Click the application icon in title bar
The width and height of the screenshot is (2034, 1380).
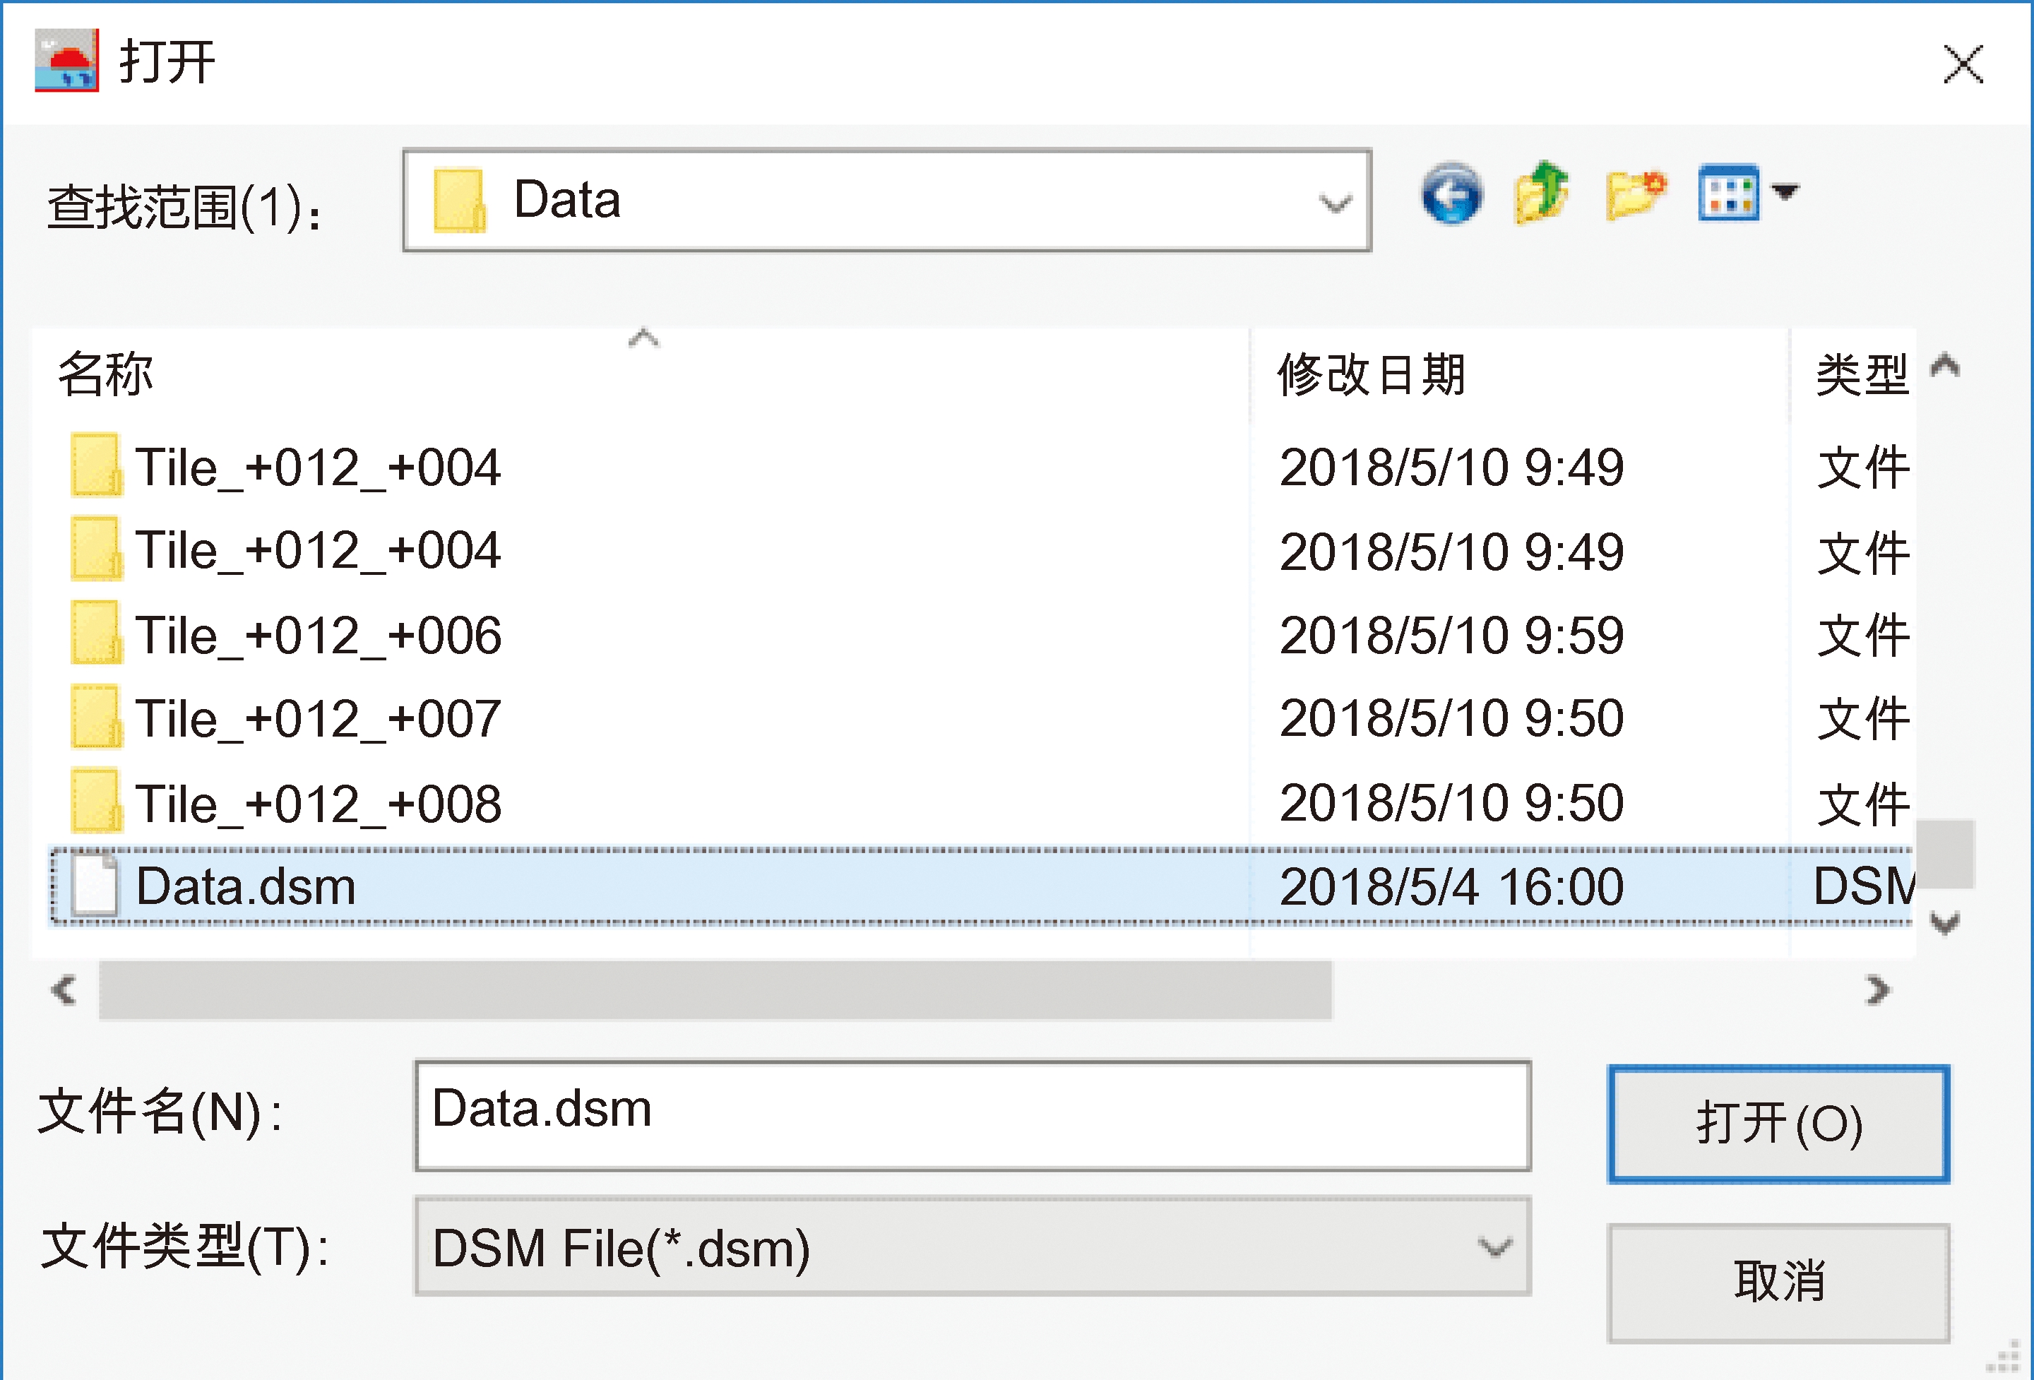click(66, 60)
